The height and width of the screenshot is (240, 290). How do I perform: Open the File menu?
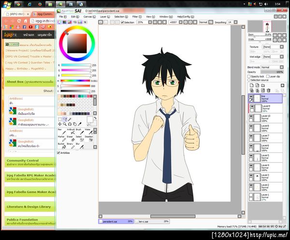tap(63, 16)
